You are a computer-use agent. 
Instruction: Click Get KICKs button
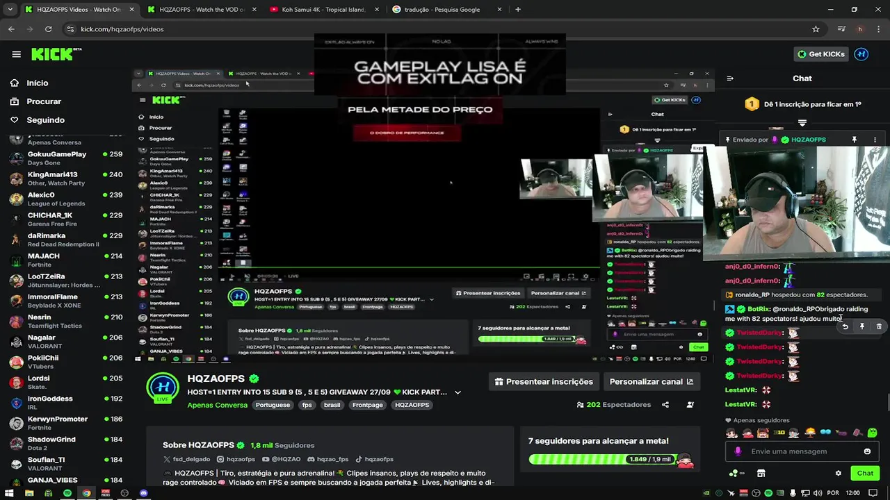click(x=821, y=54)
